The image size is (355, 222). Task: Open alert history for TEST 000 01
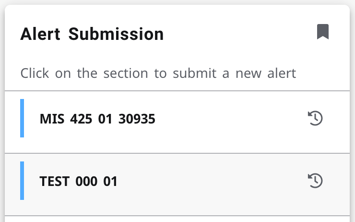pyautogui.click(x=315, y=181)
